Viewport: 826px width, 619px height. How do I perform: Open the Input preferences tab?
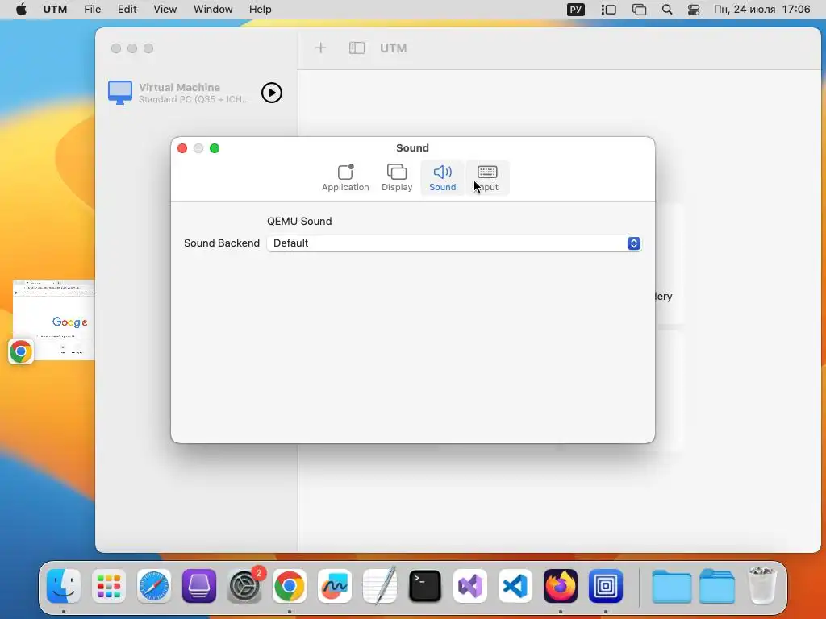pos(487,178)
